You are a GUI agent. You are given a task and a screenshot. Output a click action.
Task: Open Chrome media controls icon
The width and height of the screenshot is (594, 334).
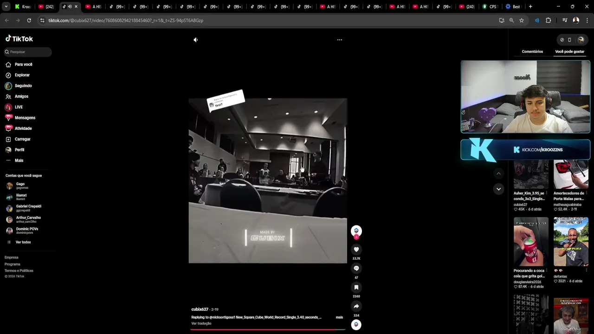click(x=565, y=20)
